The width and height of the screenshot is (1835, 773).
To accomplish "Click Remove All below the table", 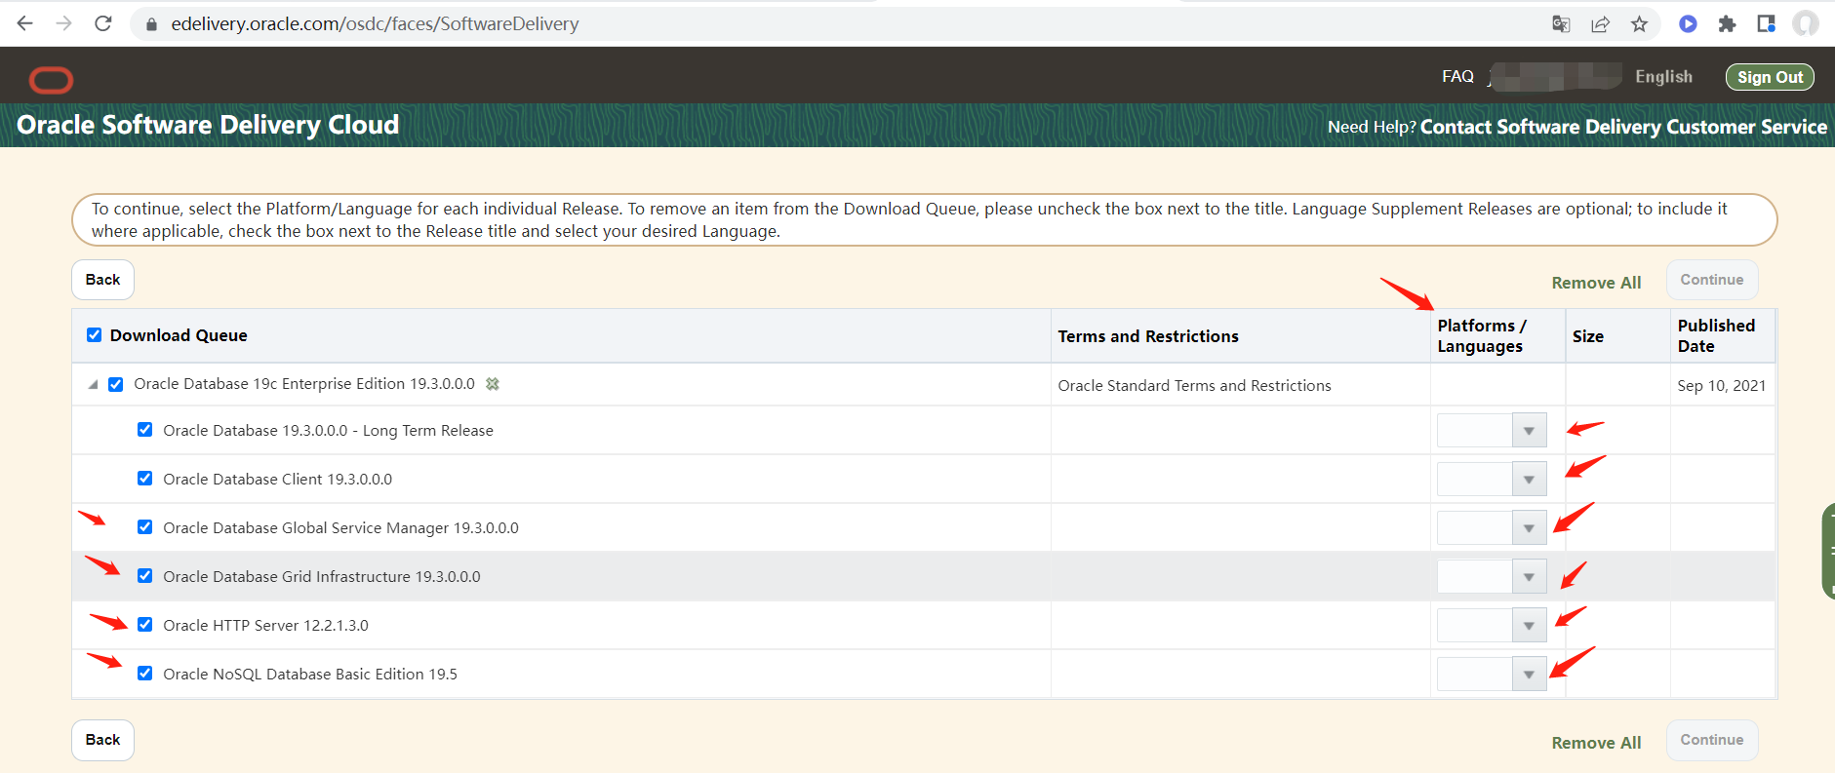I will [x=1596, y=743].
